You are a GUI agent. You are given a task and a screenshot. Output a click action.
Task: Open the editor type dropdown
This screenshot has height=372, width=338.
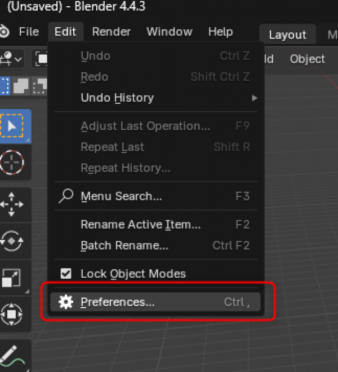11,59
